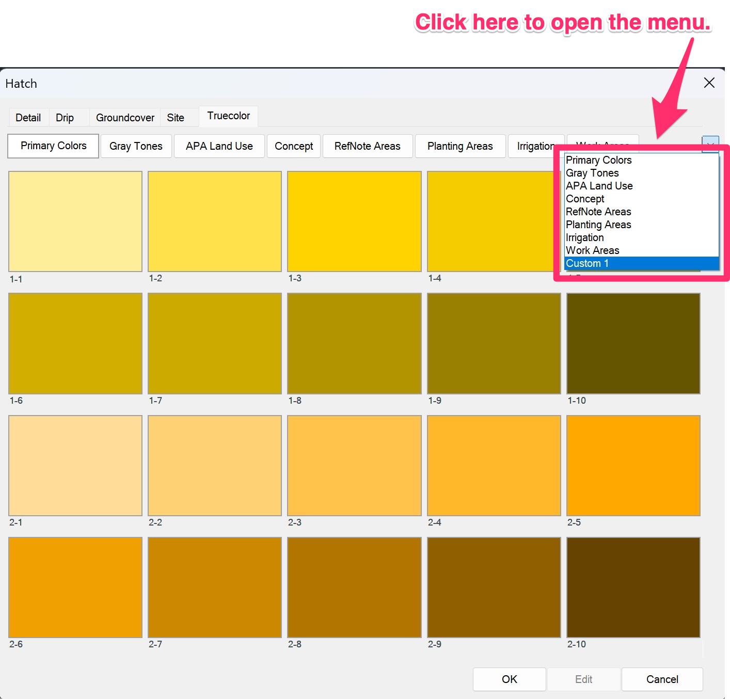Open the Gray Tones category

coord(136,146)
